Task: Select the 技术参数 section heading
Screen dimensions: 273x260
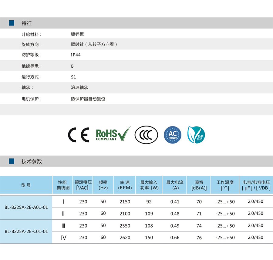Action: coord(32,161)
